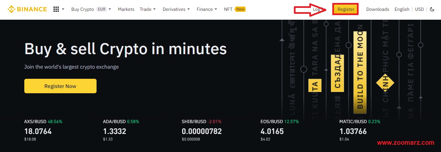This screenshot has width=441, height=152.
Task: Open the Markets page
Action: click(x=126, y=9)
